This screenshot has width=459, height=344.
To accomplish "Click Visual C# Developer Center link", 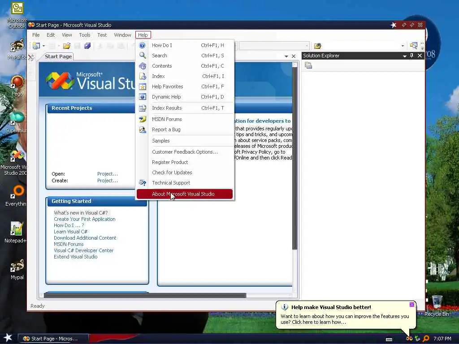I will [x=83, y=250].
